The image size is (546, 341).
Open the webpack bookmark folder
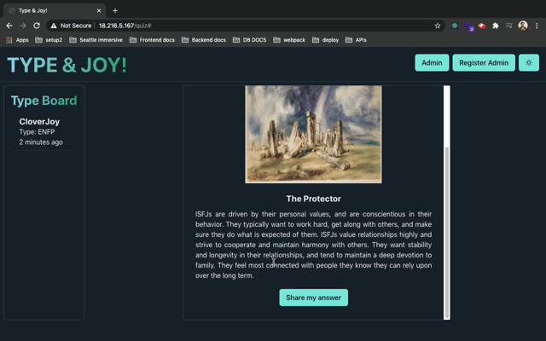(x=289, y=40)
